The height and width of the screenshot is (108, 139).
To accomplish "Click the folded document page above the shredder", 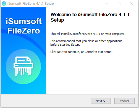I will tap(23, 60).
